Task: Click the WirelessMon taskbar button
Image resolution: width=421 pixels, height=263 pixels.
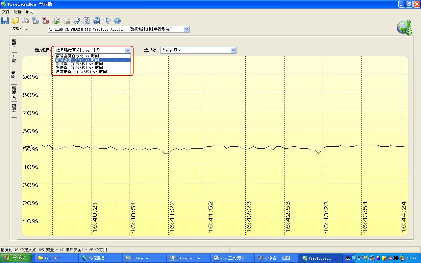Action: pos(321,258)
